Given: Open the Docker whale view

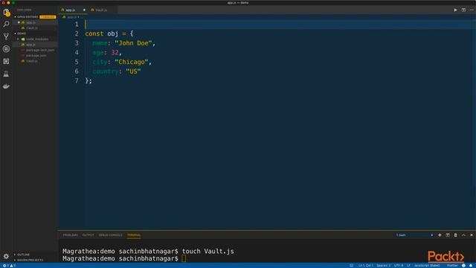Looking at the screenshot, I should pyautogui.click(x=6, y=86).
